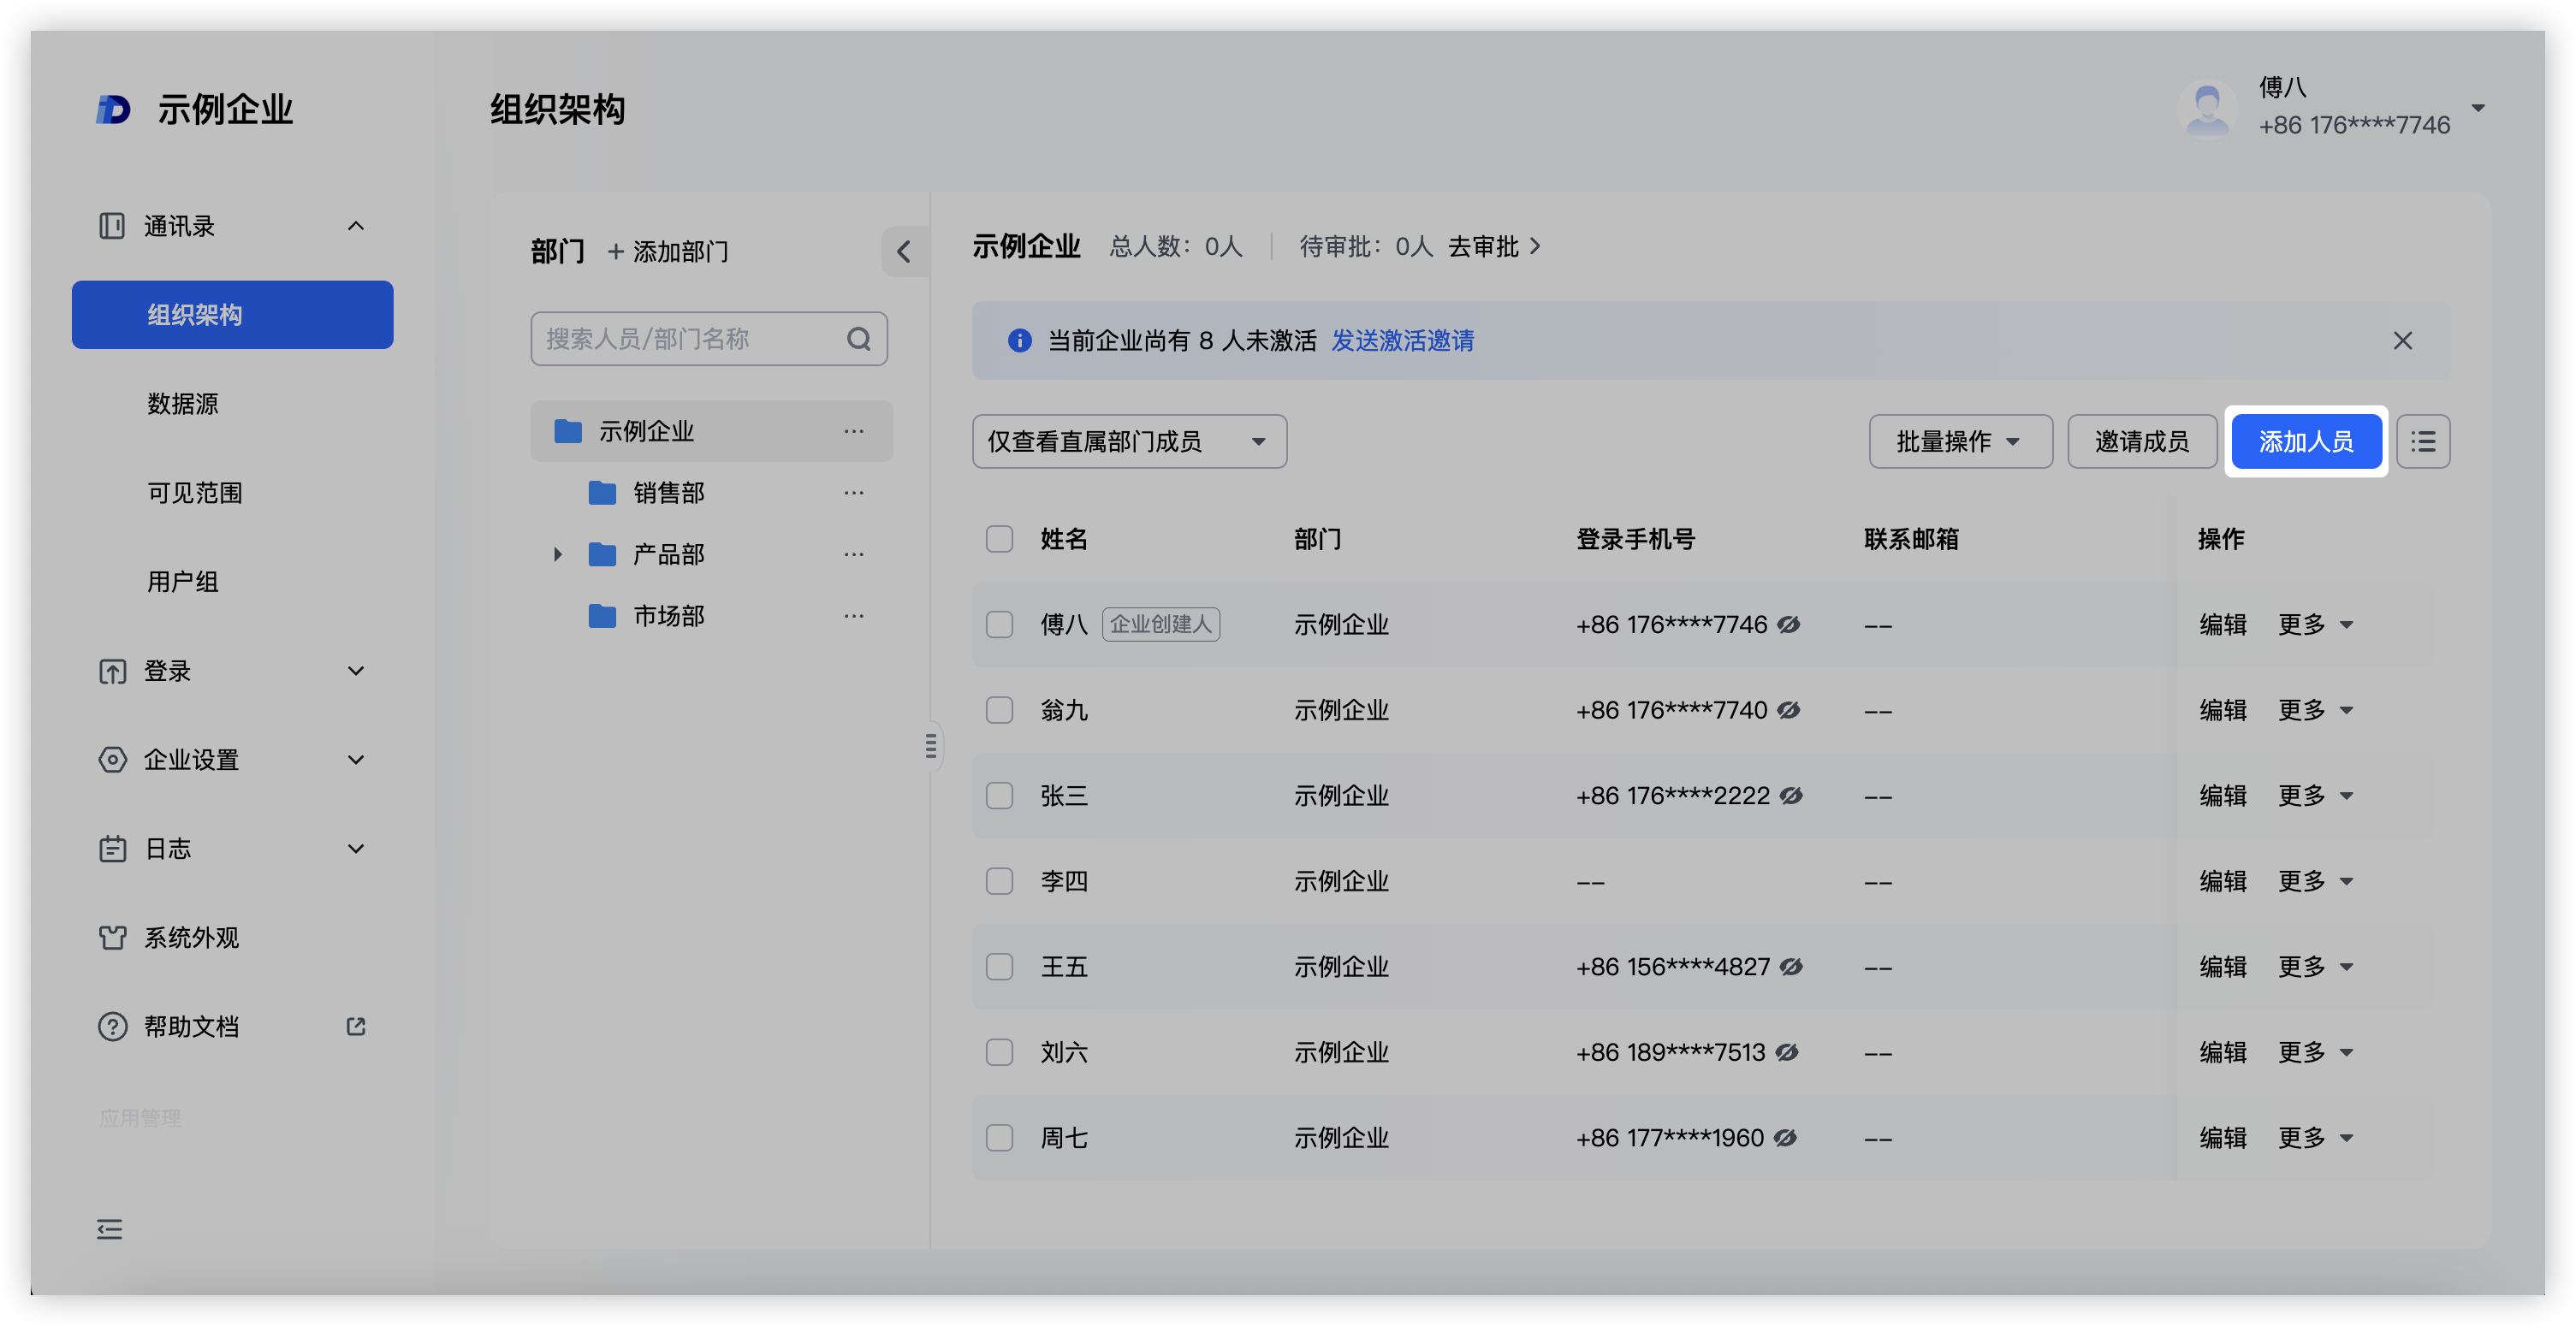
Task: Close the activation notice banner
Action: pyautogui.click(x=2402, y=340)
